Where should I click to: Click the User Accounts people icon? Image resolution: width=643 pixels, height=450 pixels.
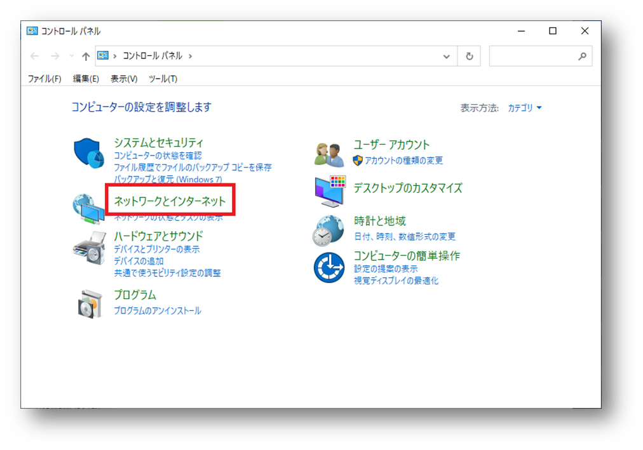coord(329,155)
